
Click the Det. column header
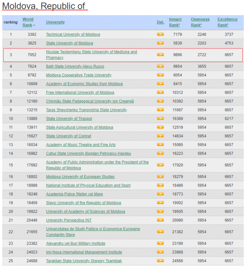coord(161,22)
